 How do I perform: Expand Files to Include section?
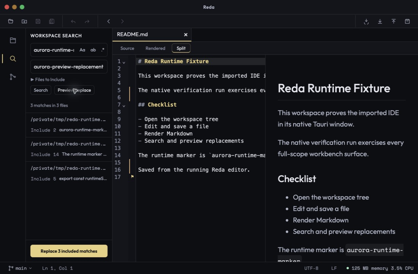point(47,80)
